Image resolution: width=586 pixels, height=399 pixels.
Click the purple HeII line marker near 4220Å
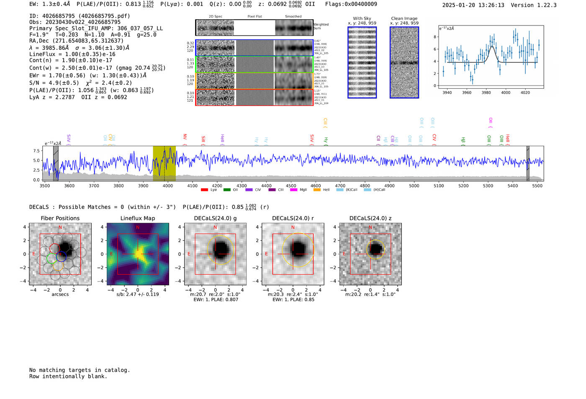(223, 140)
